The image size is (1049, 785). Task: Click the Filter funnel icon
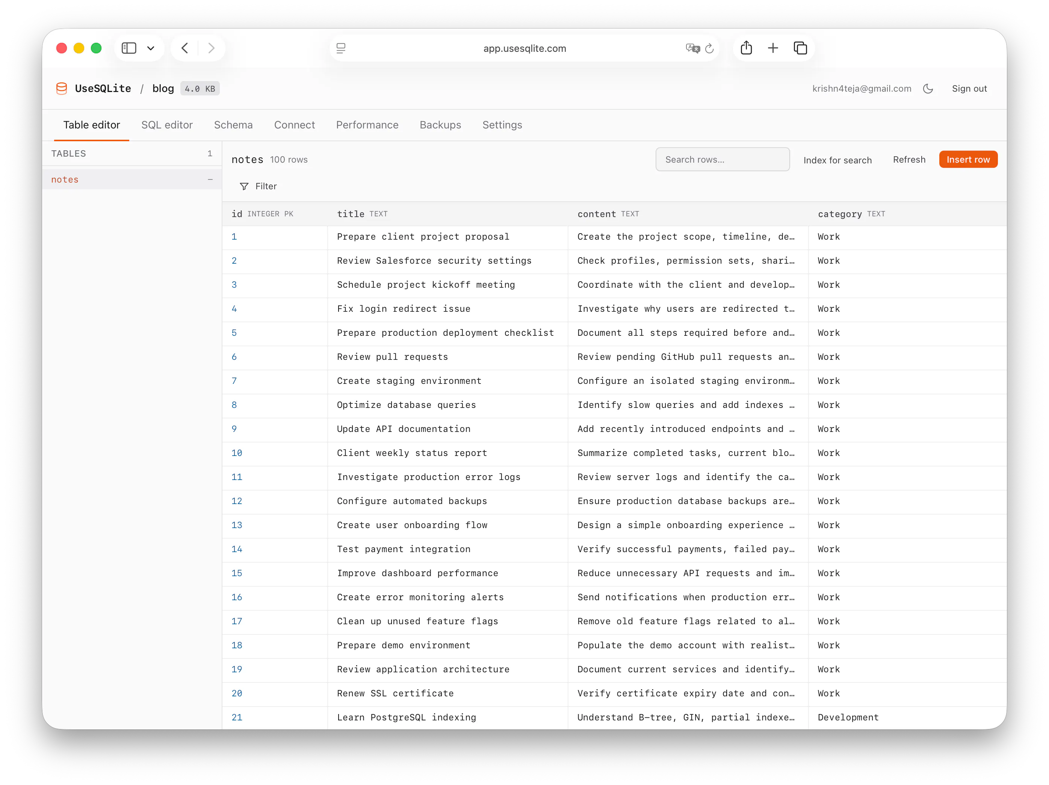[244, 186]
